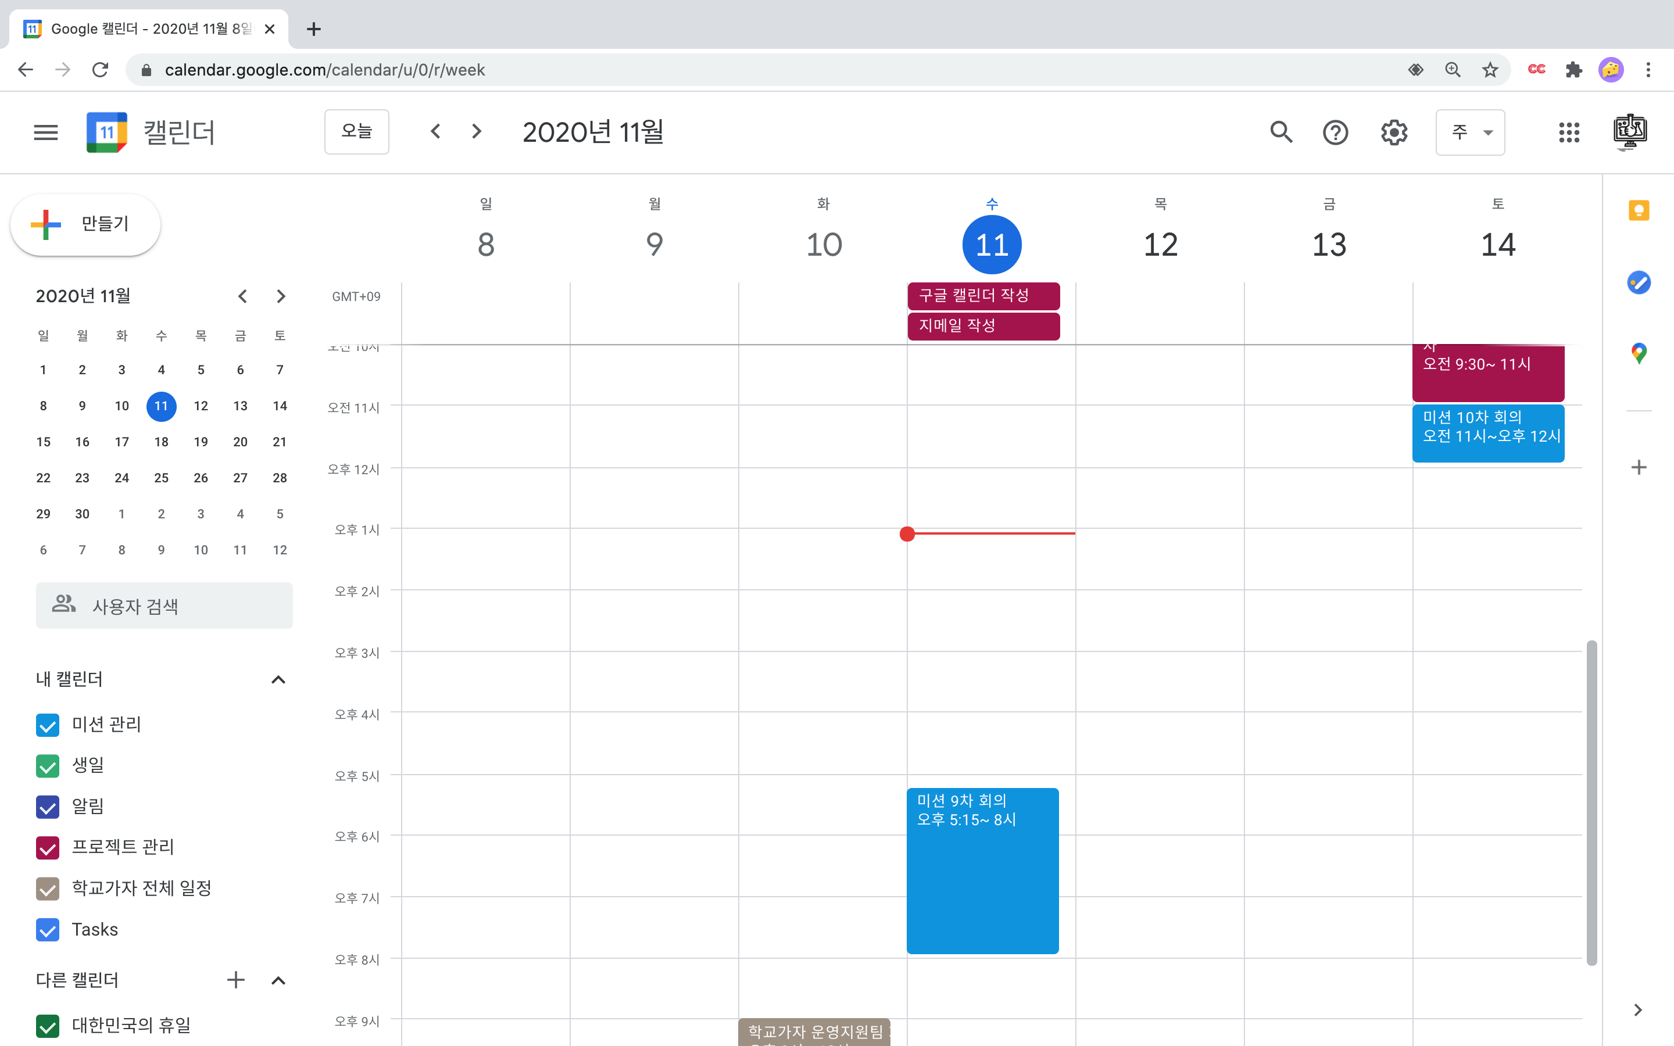Select the 구글 캘린더 작성 all-day event

983,296
